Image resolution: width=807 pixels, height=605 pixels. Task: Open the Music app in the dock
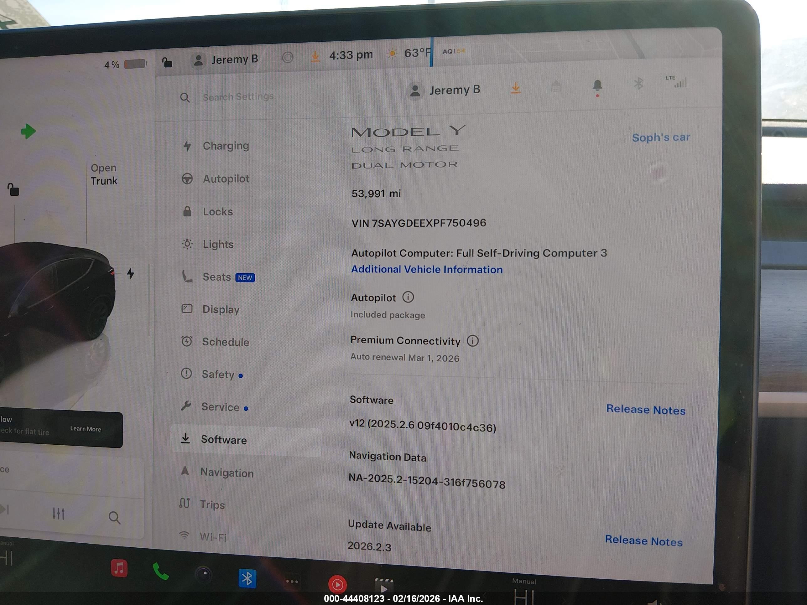[119, 568]
